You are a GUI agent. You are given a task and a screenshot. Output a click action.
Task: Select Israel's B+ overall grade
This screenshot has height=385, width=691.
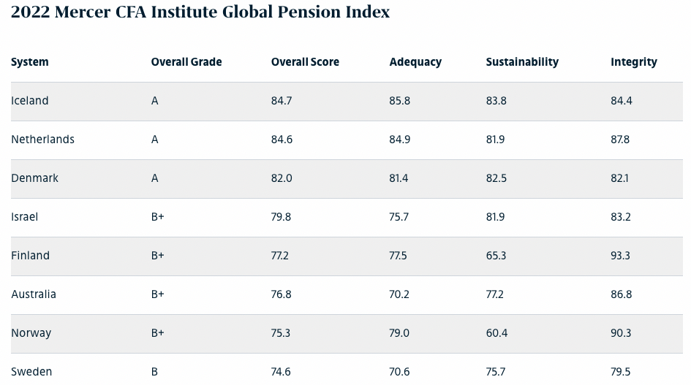point(158,217)
